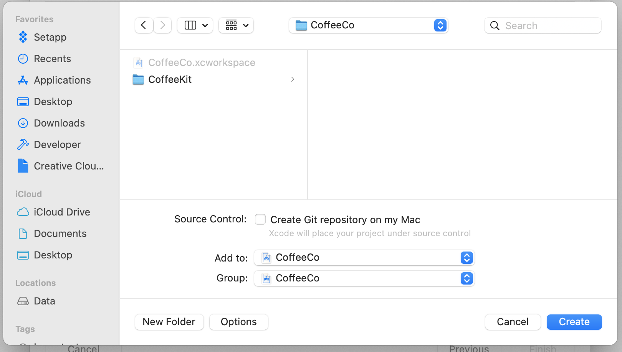This screenshot has width=622, height=352.
Task: Click the New Folder button
Action: [x=169, y=322]
